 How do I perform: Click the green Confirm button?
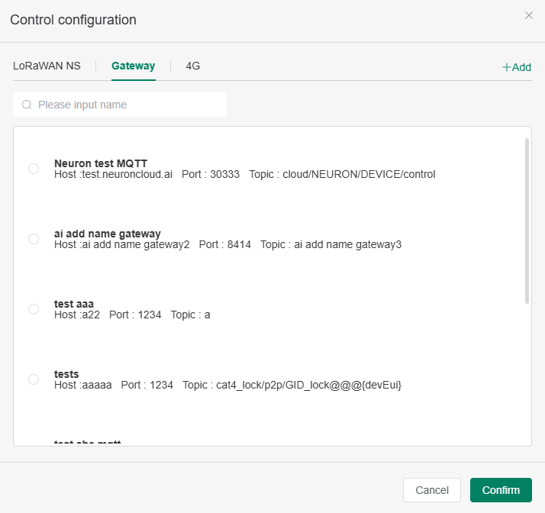tap(501, 490)
